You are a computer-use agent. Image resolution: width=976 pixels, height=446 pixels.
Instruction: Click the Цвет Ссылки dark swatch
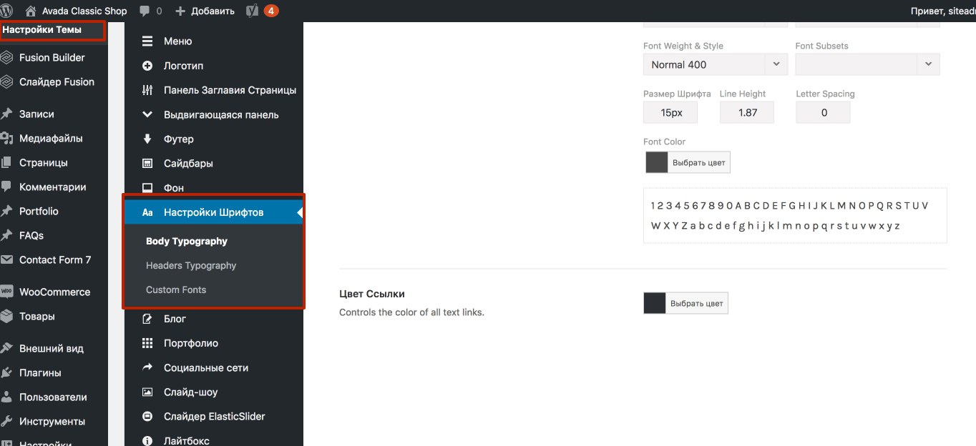pos(655,303)
